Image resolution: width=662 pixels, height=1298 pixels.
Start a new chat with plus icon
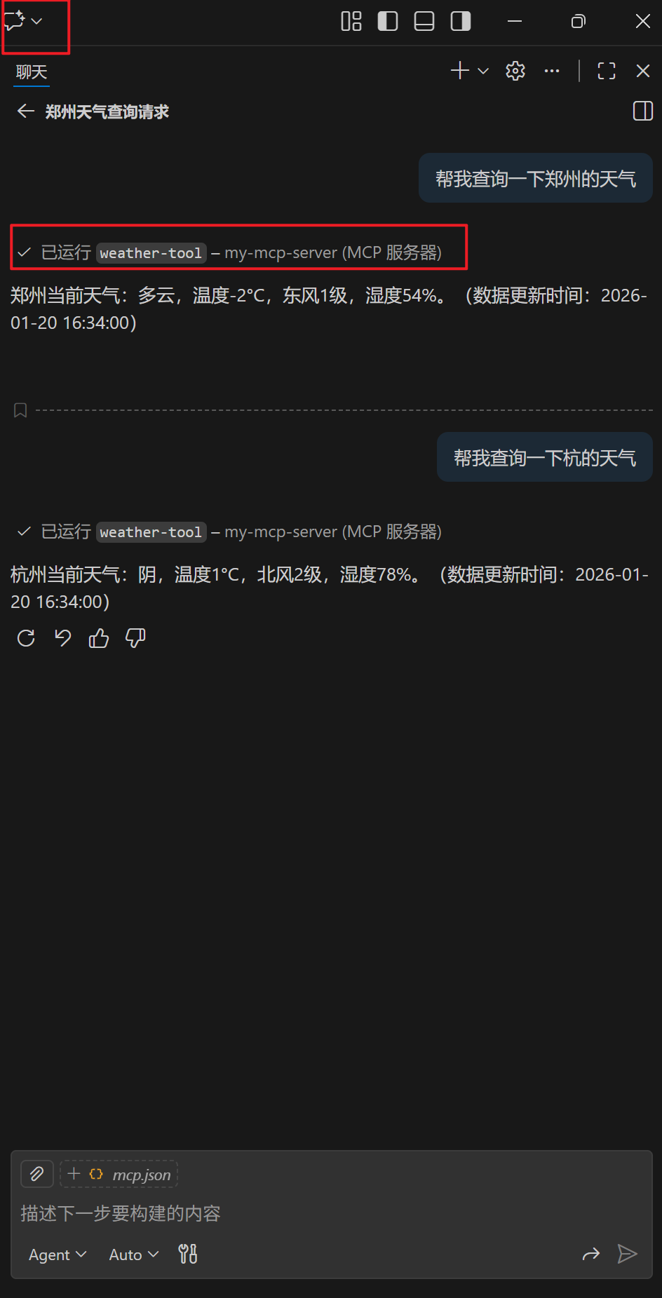pyautogui.click(x=460, y=70)
